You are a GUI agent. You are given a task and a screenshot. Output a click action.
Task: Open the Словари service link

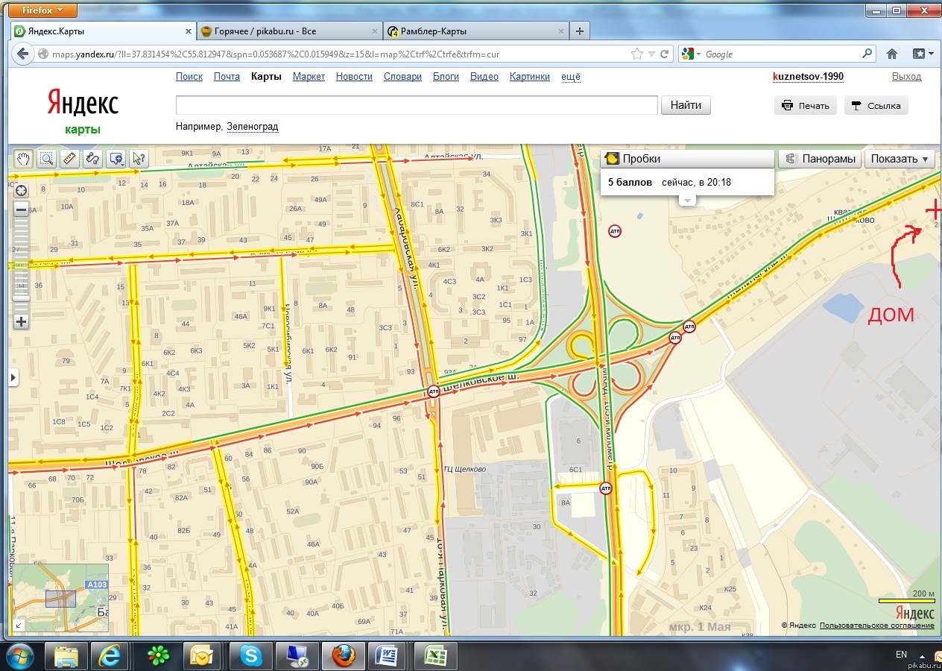click(x=402, y=77)
